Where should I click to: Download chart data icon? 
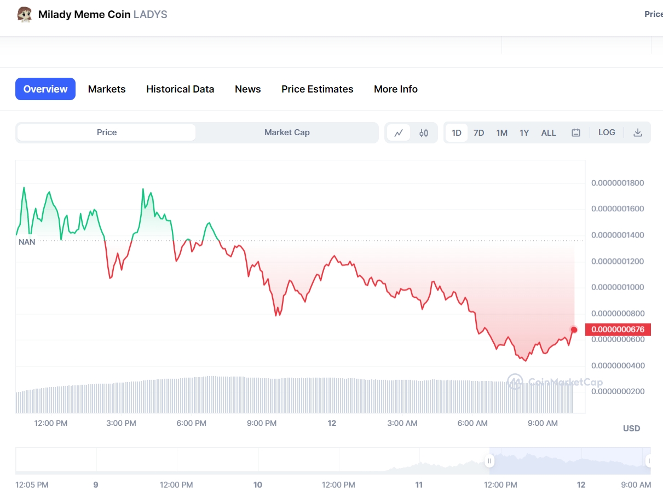[x=638, y=132]
